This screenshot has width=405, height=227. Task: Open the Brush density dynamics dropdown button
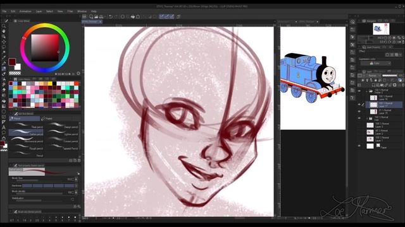pos(76,192)
